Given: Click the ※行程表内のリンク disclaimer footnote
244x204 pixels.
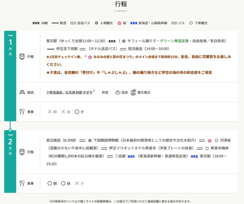Looking at the screenshot, I should (x=120, y=201).
